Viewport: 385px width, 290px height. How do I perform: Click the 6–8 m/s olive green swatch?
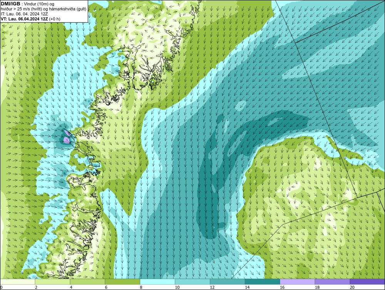122,282
